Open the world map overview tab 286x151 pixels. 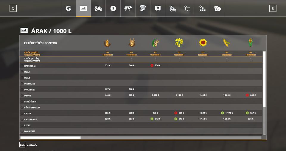tap(69, 8)
